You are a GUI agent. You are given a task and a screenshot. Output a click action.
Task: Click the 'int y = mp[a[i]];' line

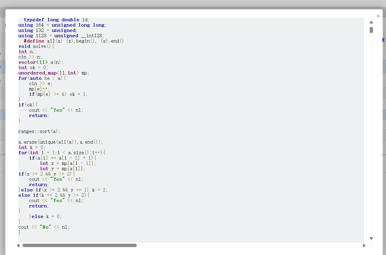(x=63, y=169)
